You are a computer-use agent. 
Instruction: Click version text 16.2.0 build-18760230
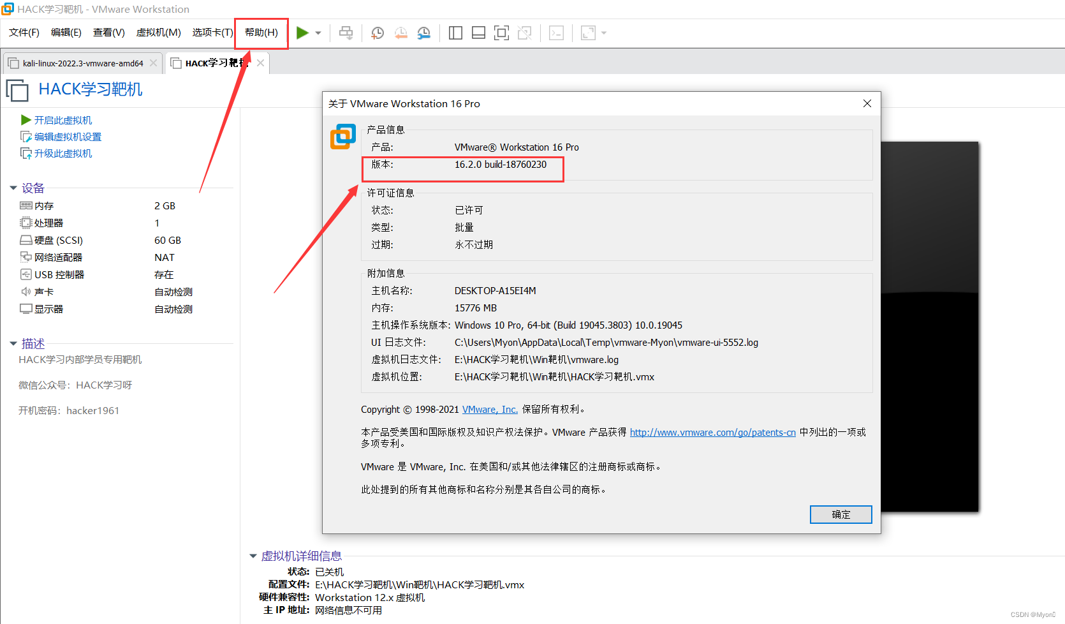coord(501,165)
